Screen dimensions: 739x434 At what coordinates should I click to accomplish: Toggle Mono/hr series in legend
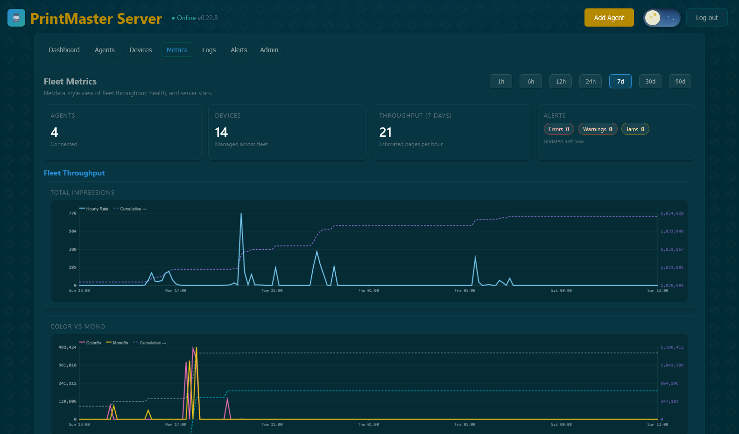click(x=117, y=343)
